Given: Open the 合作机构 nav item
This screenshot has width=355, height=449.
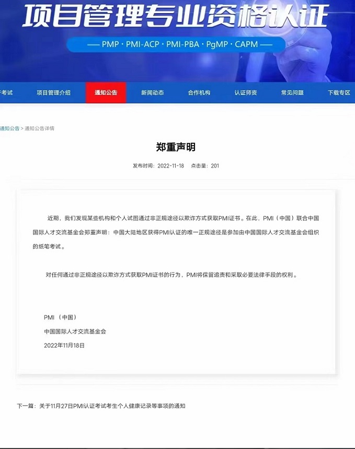Looking at the screenshot, I should pyautogui.click(x=199, y=93).
